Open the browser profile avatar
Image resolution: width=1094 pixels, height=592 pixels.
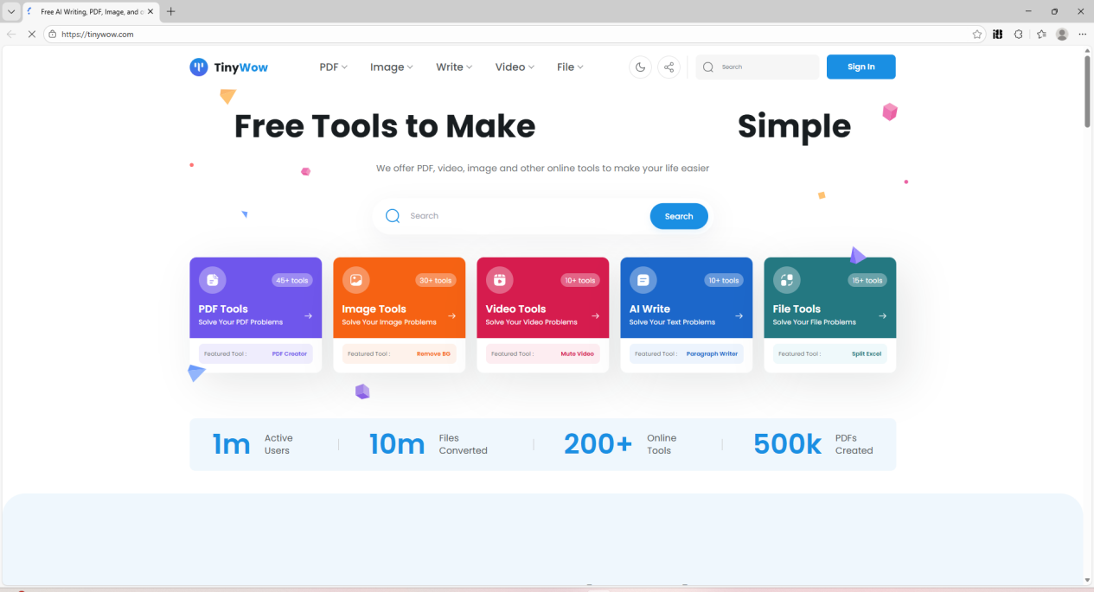pos(1062,35)
